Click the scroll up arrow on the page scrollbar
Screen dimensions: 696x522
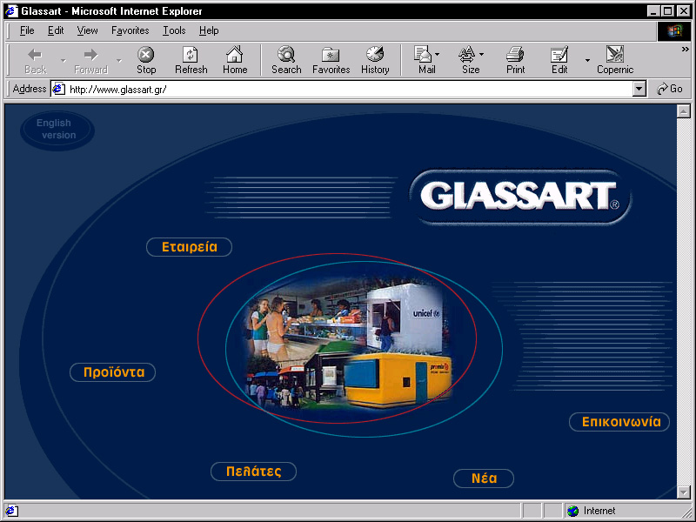[684, 111]
